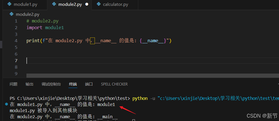Click line number 9 in the gutter
Screen dimensions: 279x121
pyautogui.click(x=16, y=74)
